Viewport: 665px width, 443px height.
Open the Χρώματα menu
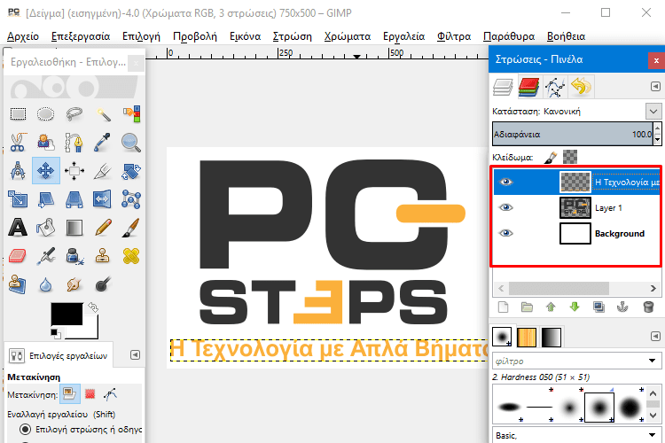click(348, 36)
